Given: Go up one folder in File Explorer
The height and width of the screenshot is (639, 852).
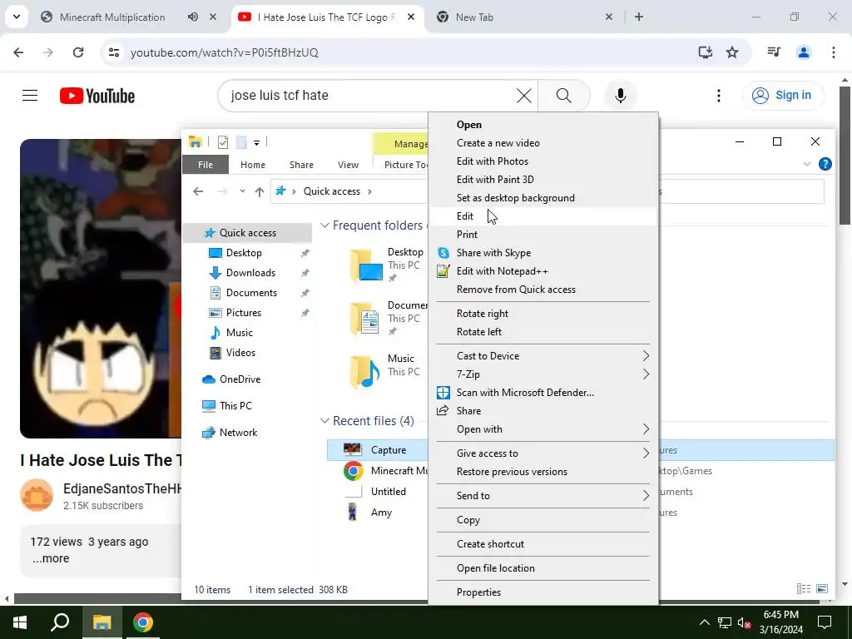Looking at the screenshot, I should coord(260,191).
